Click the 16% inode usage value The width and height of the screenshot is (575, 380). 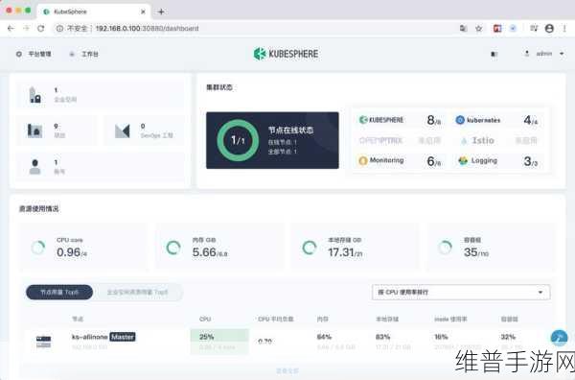pos(441,337)
